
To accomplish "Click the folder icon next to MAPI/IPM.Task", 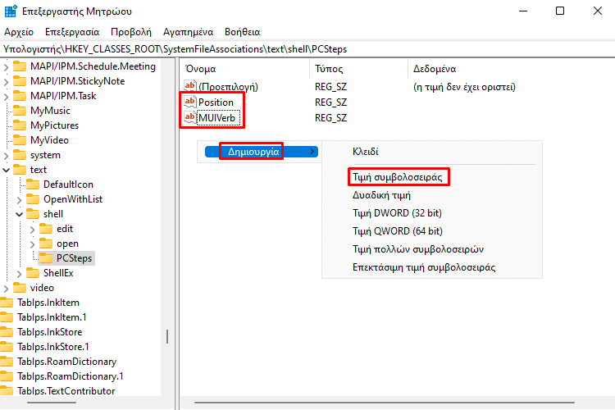I will tap(20, 96).
